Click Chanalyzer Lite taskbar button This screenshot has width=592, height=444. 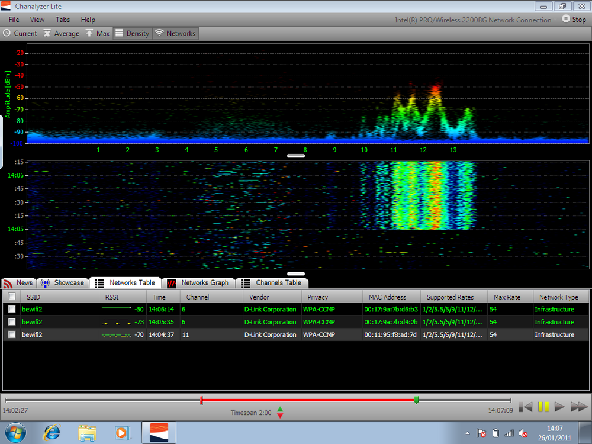click(159, 433)
